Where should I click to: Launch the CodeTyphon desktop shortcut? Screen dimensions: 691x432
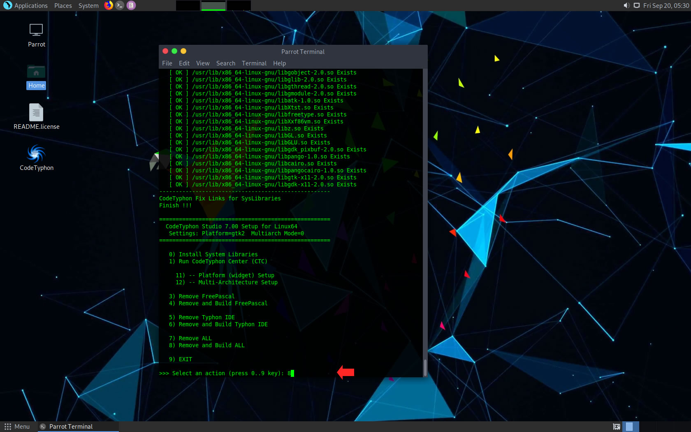click(36, 154)
